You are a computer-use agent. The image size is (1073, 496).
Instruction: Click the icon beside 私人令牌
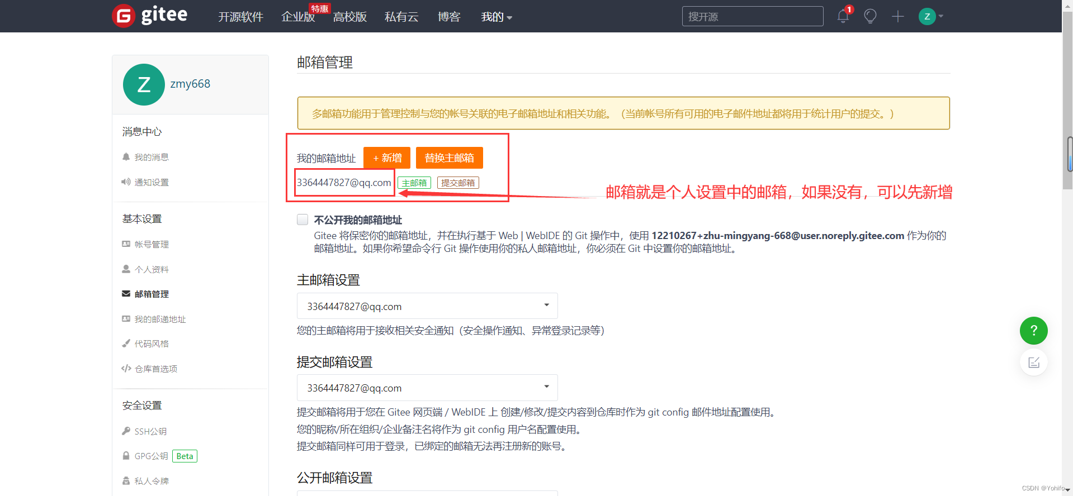point(126,481)
